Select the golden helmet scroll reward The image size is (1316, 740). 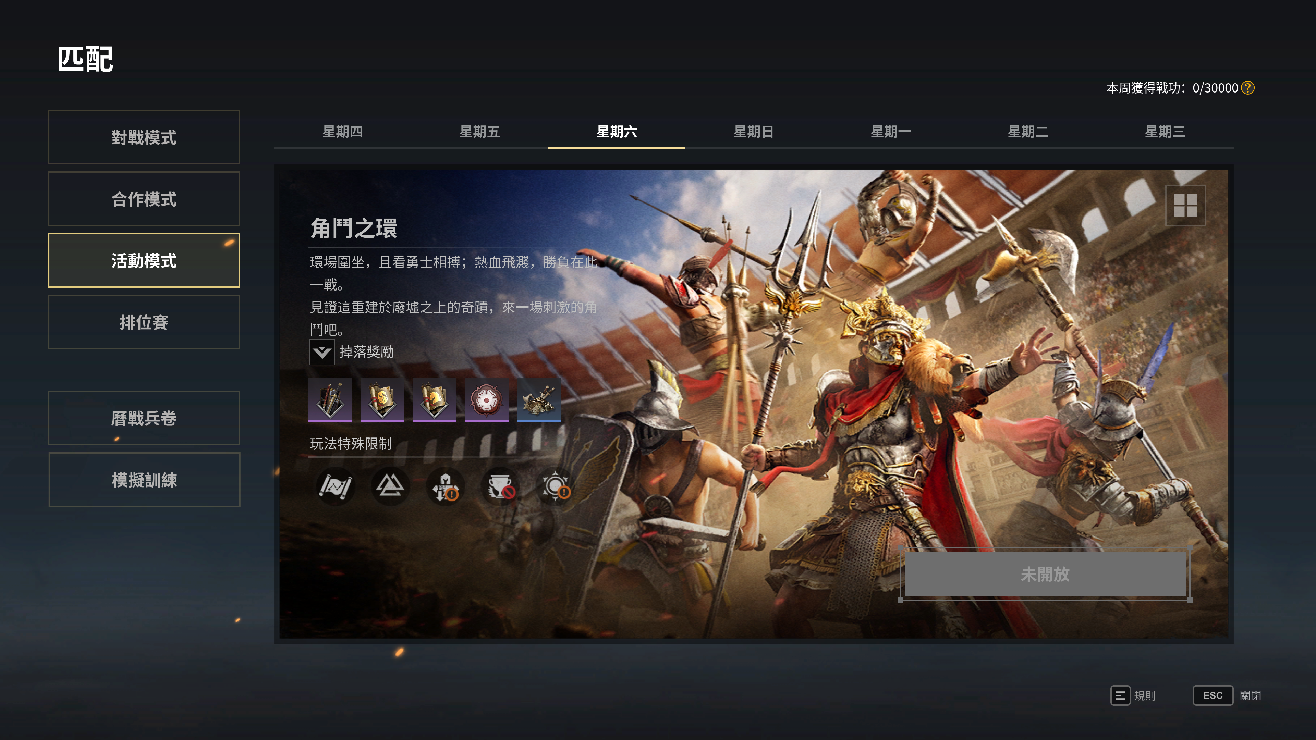(x=382, y=400)
